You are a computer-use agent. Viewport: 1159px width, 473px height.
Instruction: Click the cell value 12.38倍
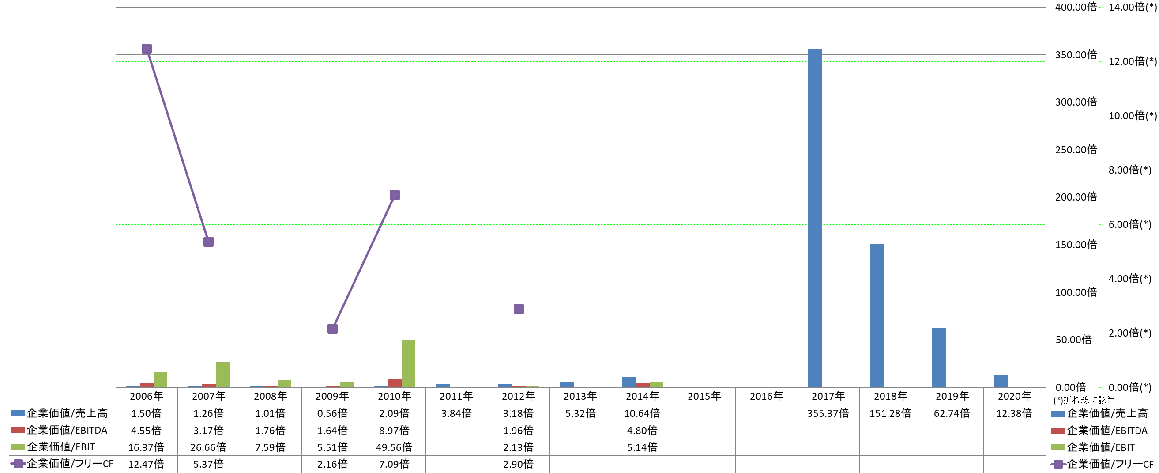(x=1015, y=413)
